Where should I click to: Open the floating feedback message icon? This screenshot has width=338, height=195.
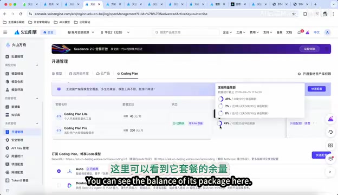[330, 159]
